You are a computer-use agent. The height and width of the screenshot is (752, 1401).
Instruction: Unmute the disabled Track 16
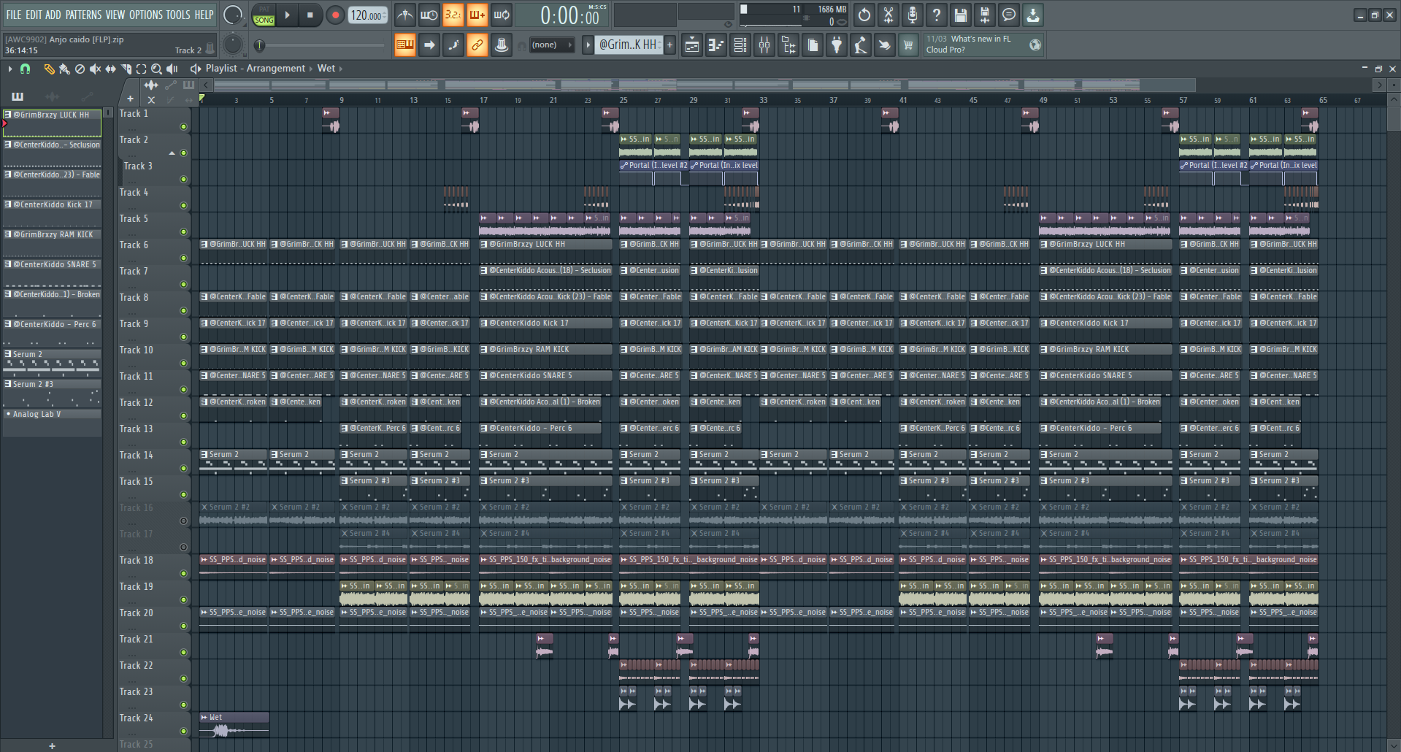point(183,521)
